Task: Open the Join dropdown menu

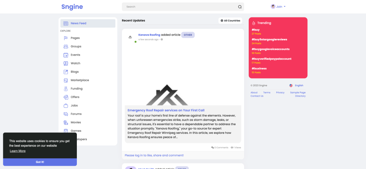Action: [278, 6]
